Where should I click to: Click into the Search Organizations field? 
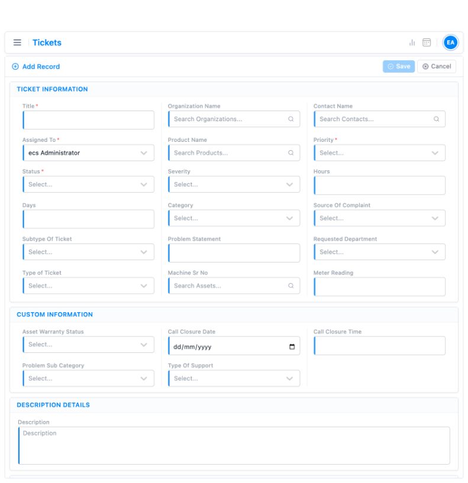point(234,119)
